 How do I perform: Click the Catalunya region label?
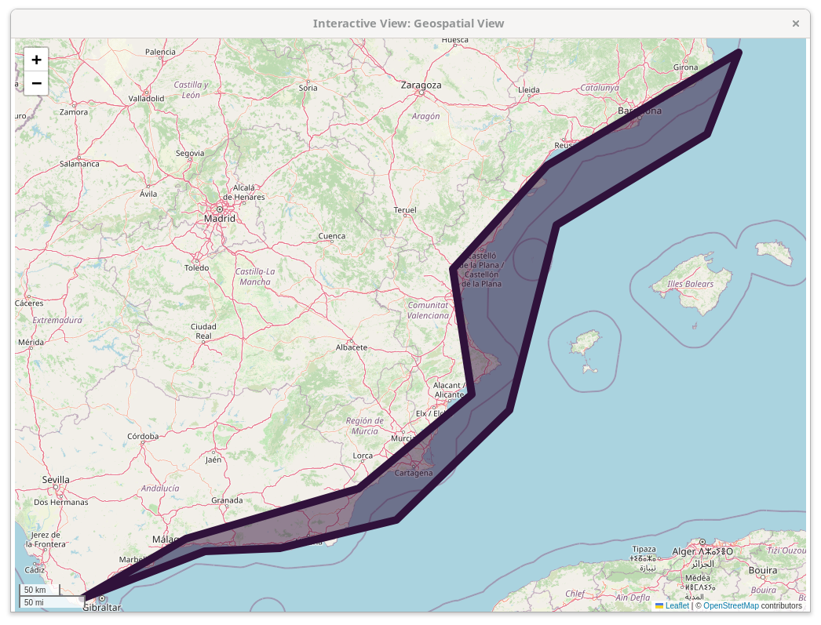coord(600,88)
